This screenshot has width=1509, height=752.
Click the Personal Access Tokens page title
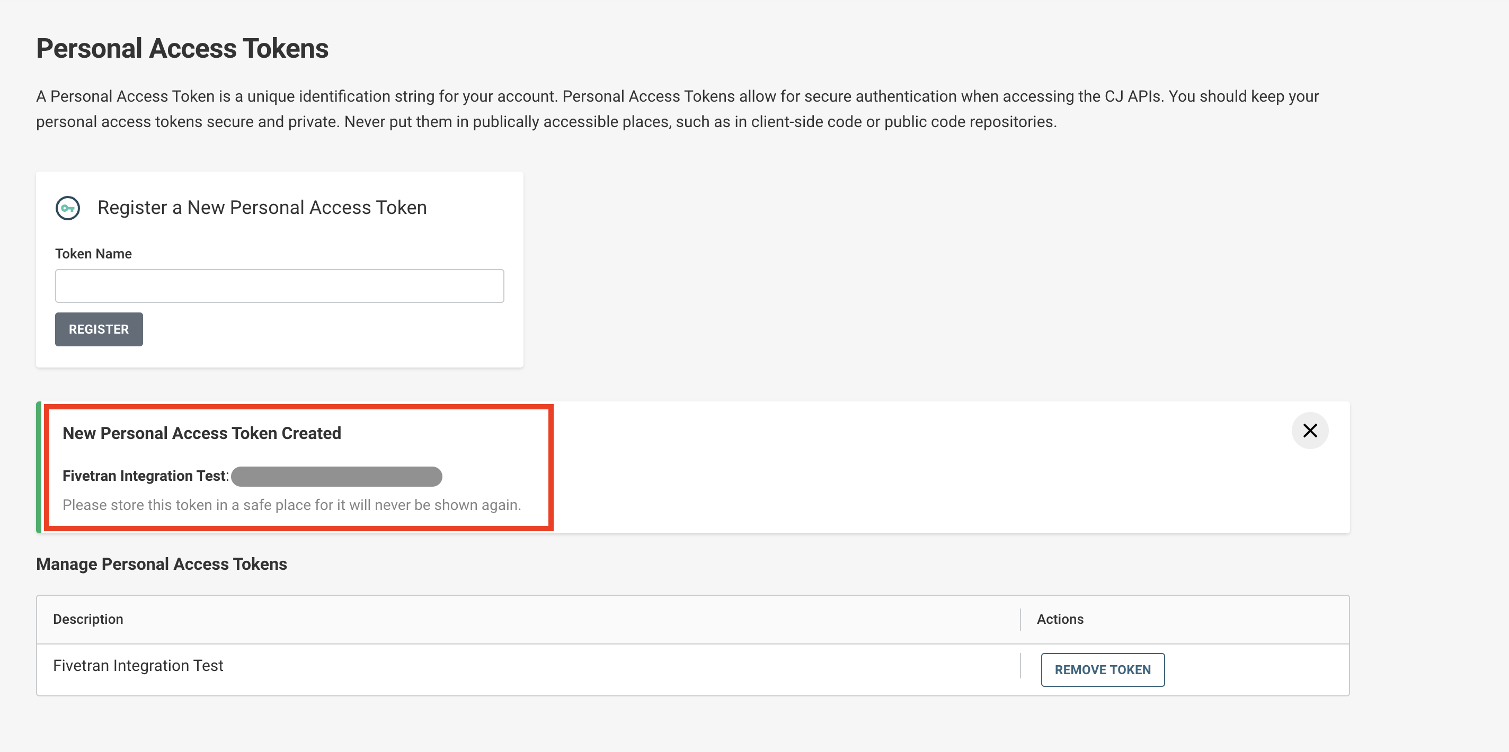pyautogui.click(x=182, y=49)
